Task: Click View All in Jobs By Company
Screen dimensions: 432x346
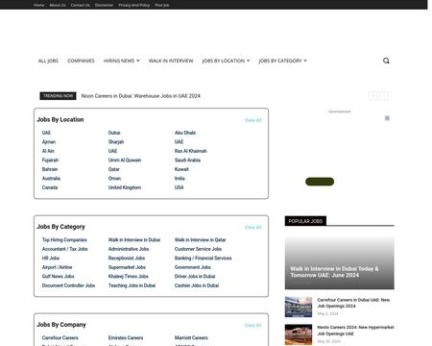Action: (253, 325)
